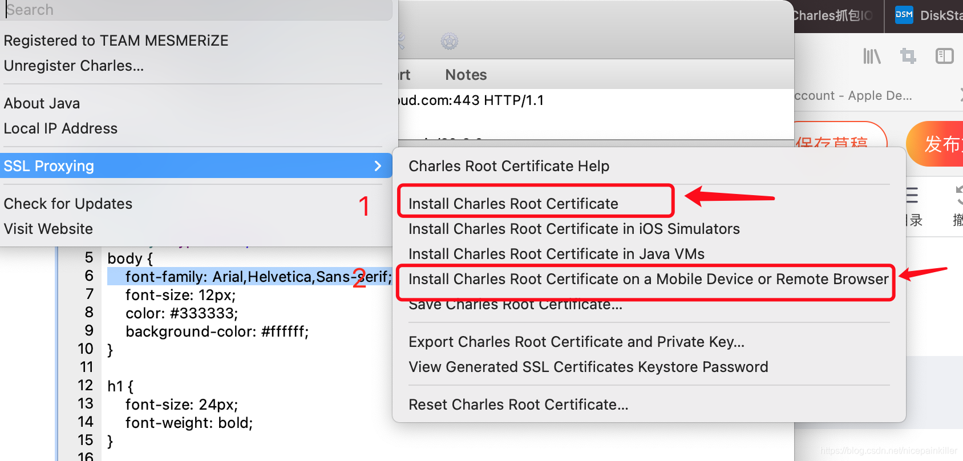The image size is (963, 461).
Task: Click the crop screenshot icon in browser toolbar
Action: point(908,56)
